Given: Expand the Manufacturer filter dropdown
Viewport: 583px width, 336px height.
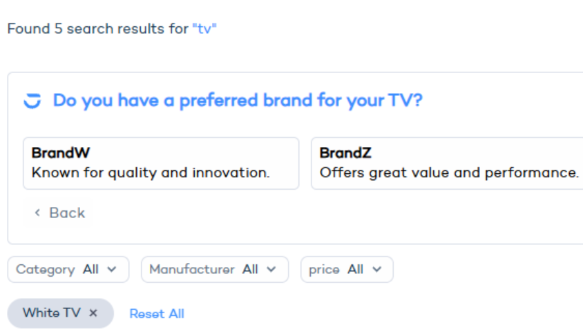Looking at the screenshot, I should (213, 270).
